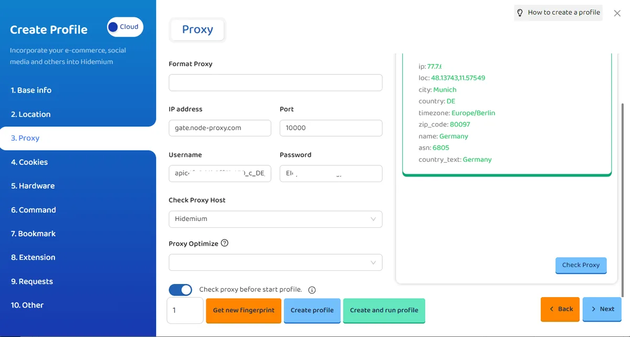
Task: Click the vertical scrollbar on the right
Action: 623,199
